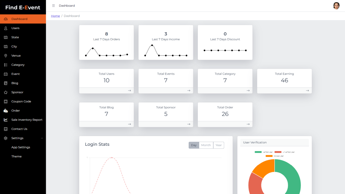The height and width of the screenshot is (194, 345).
Task: Toggle the sidebar with the hamburger icon
Action: pos(53,5)
